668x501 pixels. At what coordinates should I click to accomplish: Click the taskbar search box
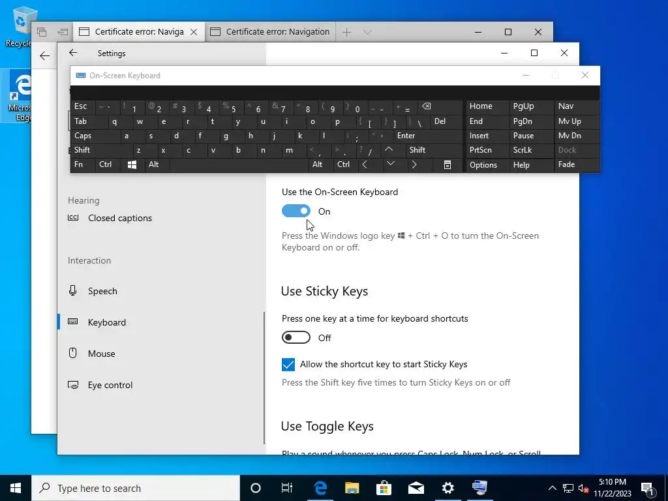(136, 488)
